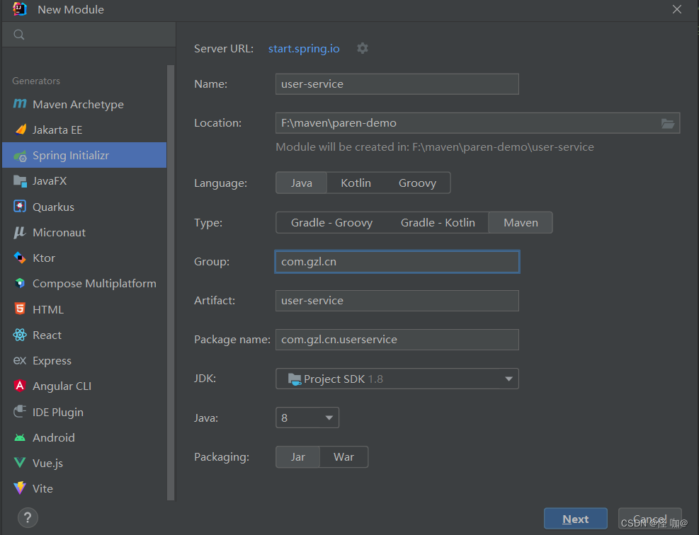Click the Ktor generator icon
The height and width of the screenshot is (535, 699).
point(20,258)
